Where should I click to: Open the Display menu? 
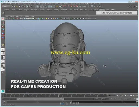pos(19,4)
